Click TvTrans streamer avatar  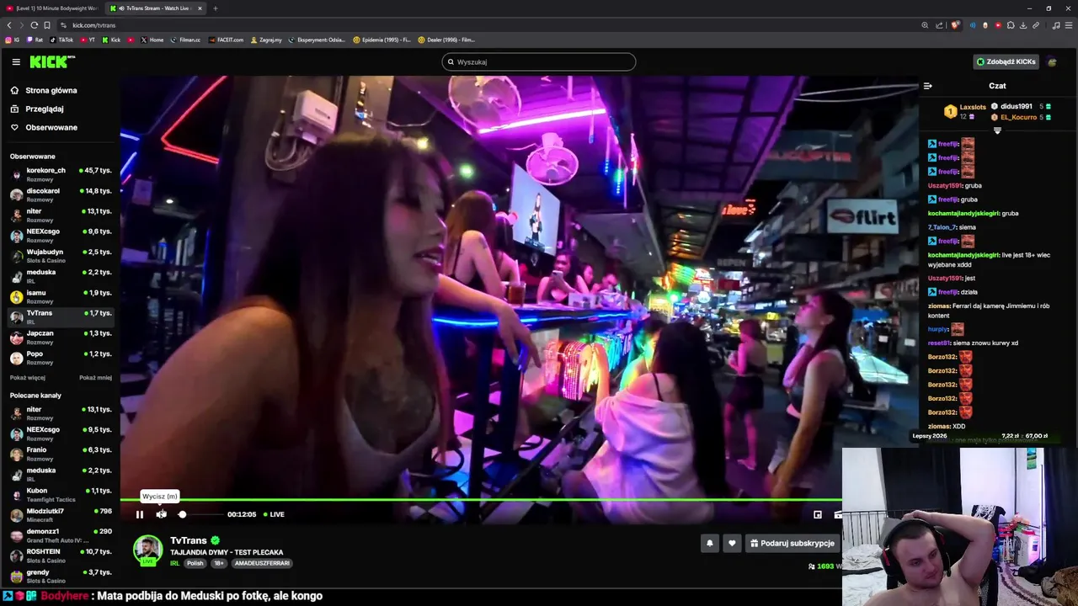click(x=147, y=549)
